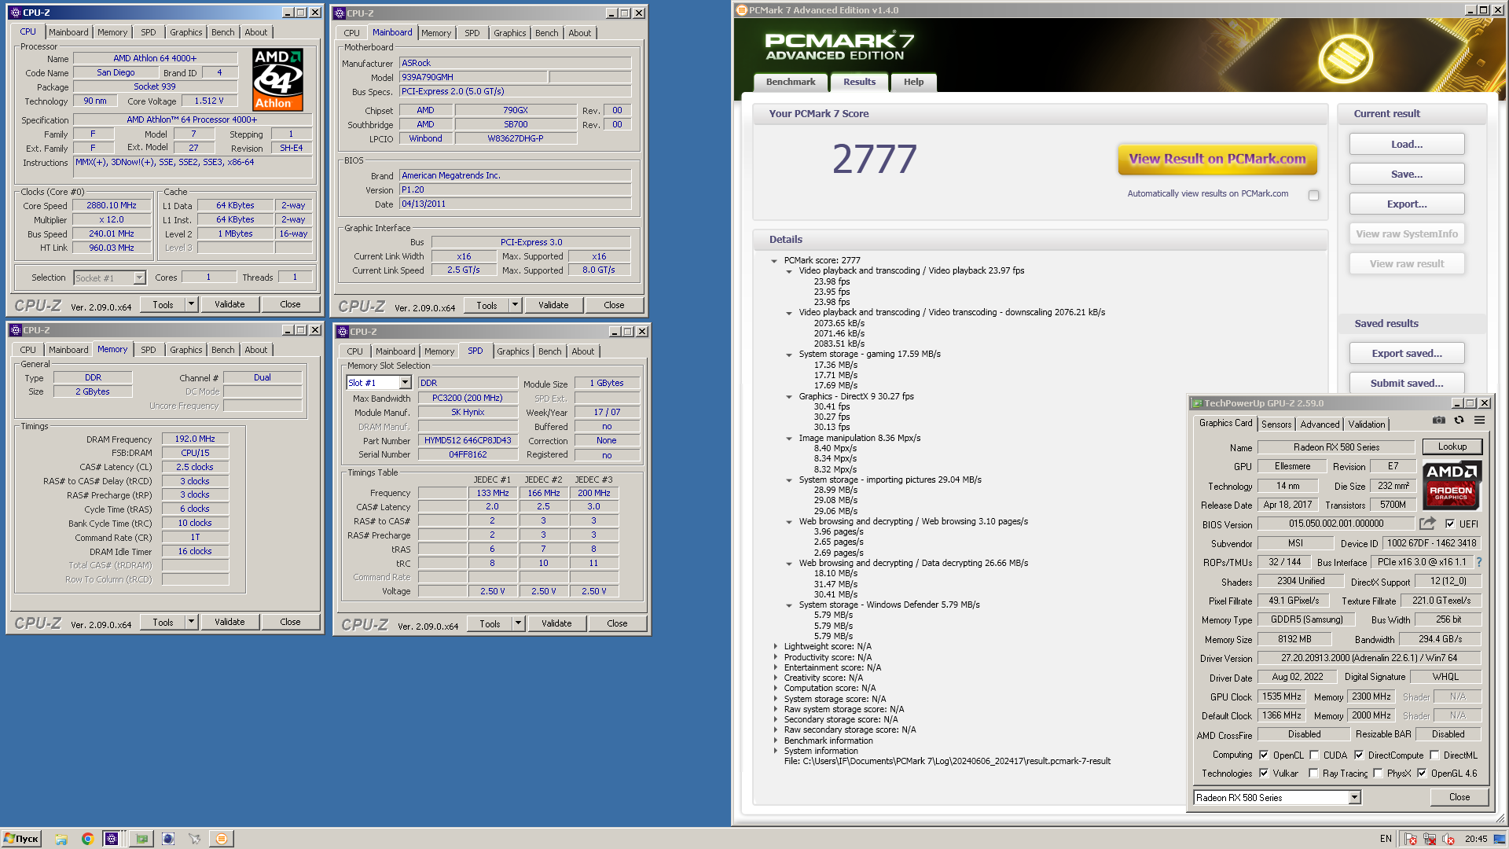
Task: Click the CPU-Z title icon of the Mainboard window
Action: [340, 13]
